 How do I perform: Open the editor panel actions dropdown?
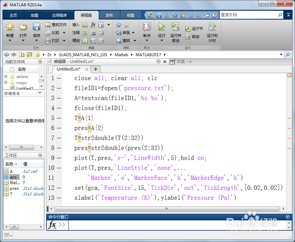[x=158, y=61]
